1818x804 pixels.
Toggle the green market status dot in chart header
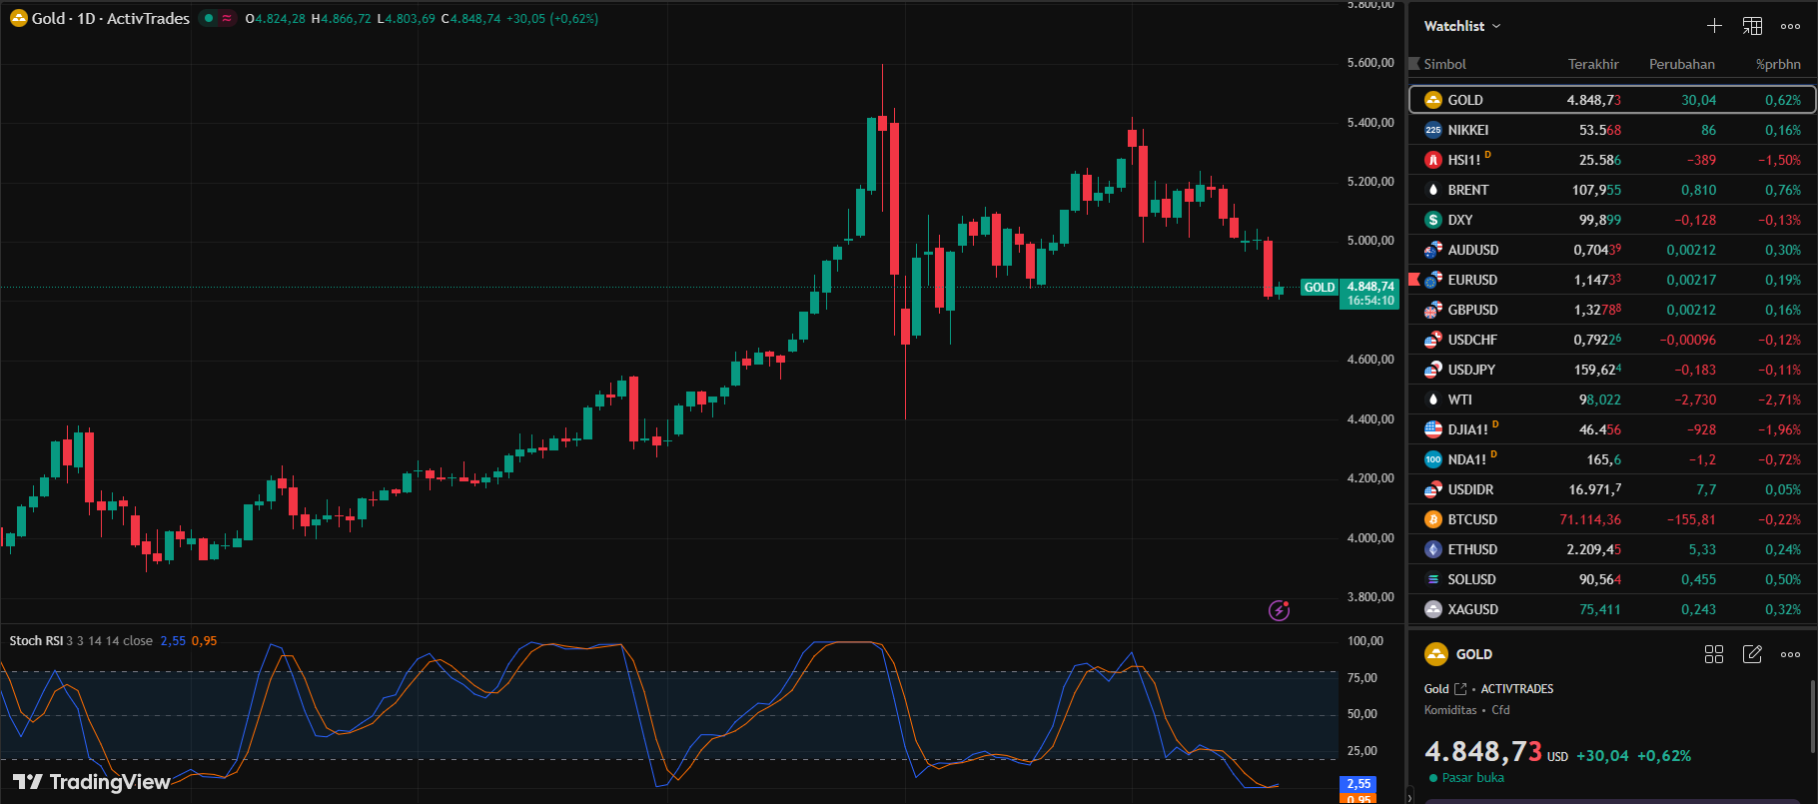click(209, 18)
